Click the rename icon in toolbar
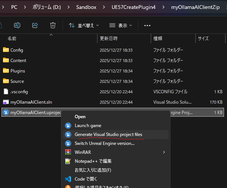Viewport: 227px width, 188px height. [17, 25]
